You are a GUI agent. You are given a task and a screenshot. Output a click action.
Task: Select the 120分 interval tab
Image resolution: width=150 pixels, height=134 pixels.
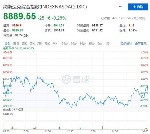[x=64, y=44]
